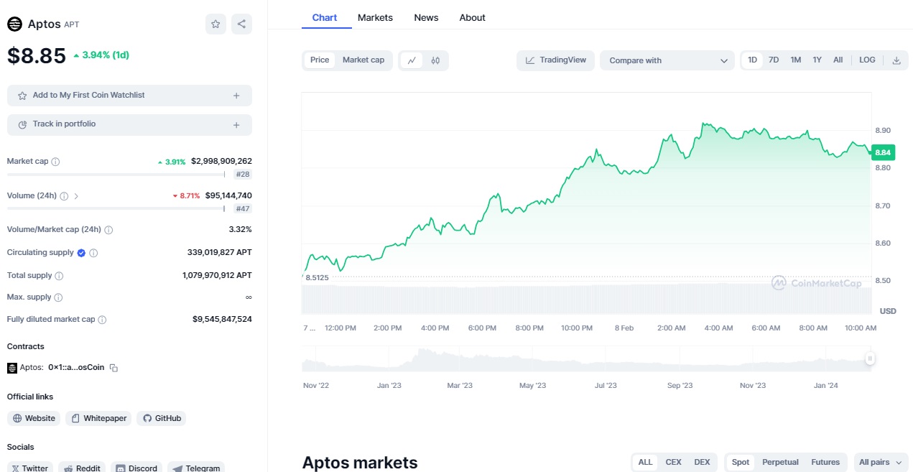The width and height of the screenshot is (913, 472).
Task: Select Spot markets filter
Action: tap(741, 463)
